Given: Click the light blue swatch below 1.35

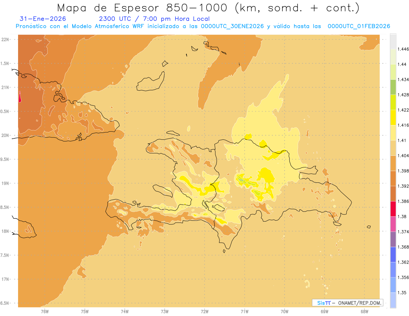Looking at the screenshot, I should pos(393,300).
